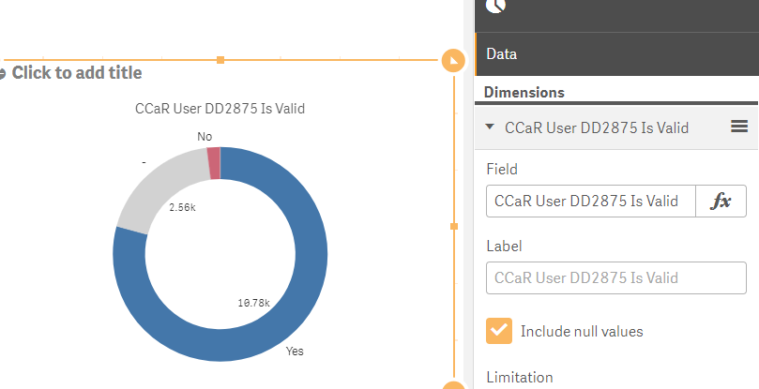This screenshot has height=389, width=759.
Task: Click the 'Click to add title' text
Action: click(77, 73)
